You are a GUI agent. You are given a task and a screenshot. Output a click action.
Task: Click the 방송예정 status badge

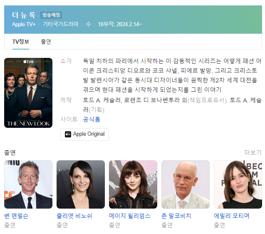[x=51, y=15]
